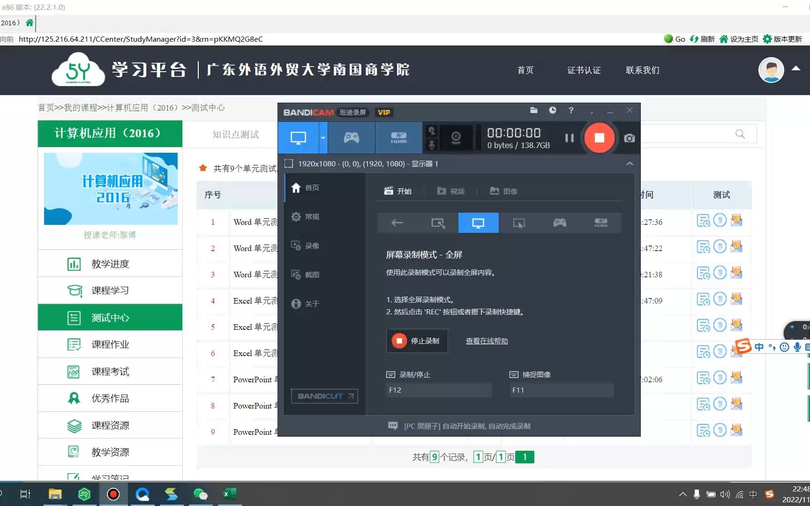This screenshot has height=506, width=810.
Task: Click the answer icon in row 2
Action: click(720, 246)
